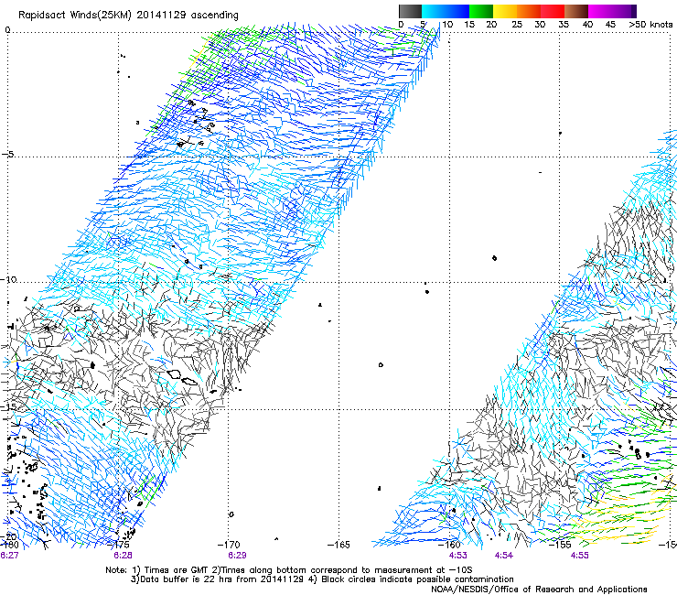
Task: Click the title 'Rapidsact Winds(25KM) 20141129 ascending'
Action: tap(128, 15)
